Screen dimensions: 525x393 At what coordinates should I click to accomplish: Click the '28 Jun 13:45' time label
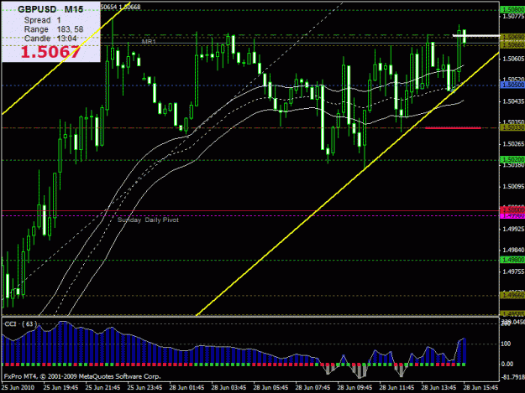(438, 387)
